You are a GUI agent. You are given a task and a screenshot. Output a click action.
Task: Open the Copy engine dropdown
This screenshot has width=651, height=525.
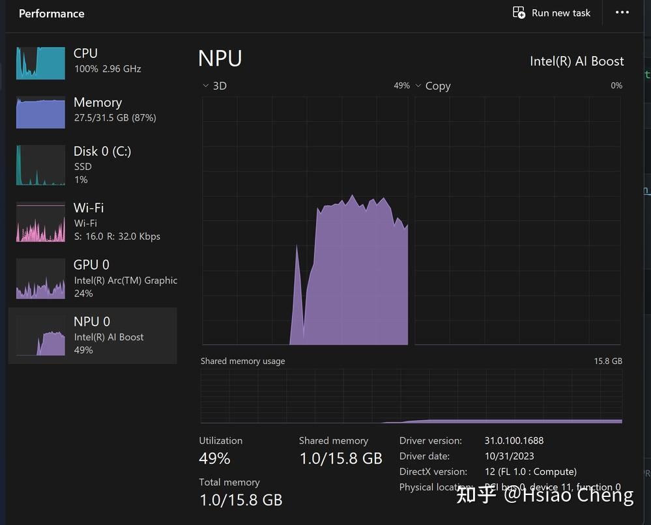click(x=419, y=85)
